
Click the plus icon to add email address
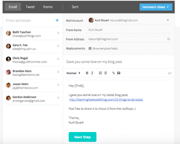(57, 20)
